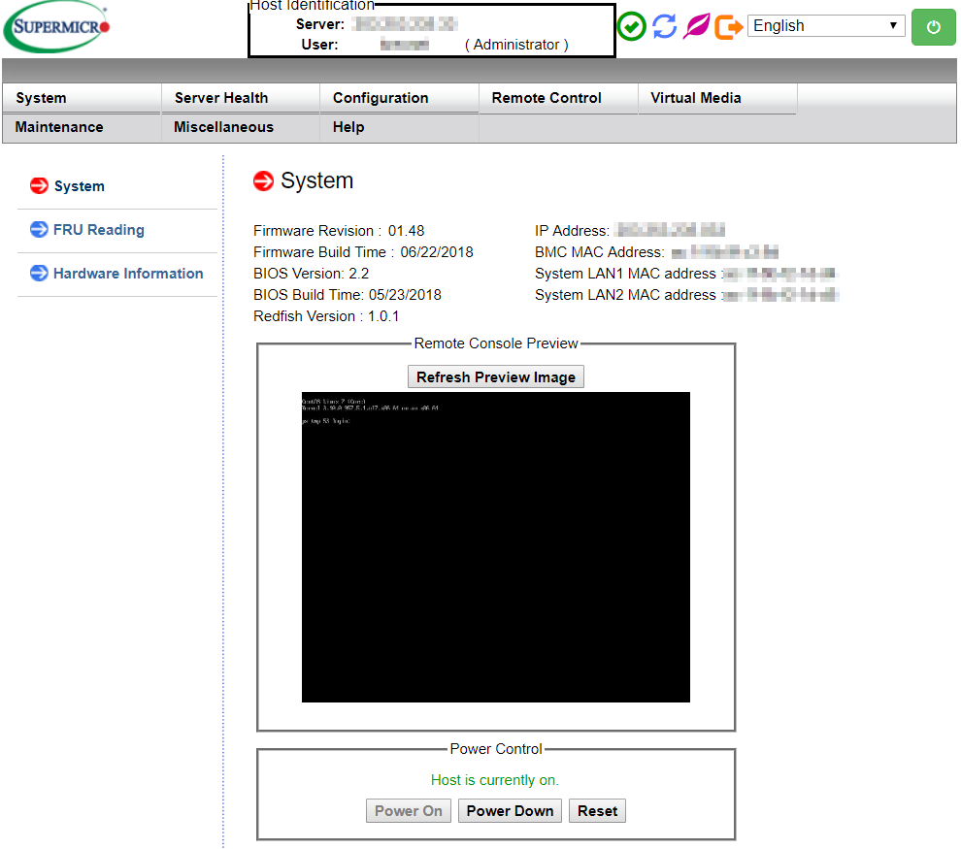Screen dimensions: 961x849
Task: Open the Configuration menu
Action: [381, 98]
